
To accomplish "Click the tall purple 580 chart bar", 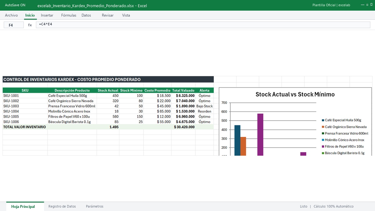I will pyautogui.click(x=260, y=135).
